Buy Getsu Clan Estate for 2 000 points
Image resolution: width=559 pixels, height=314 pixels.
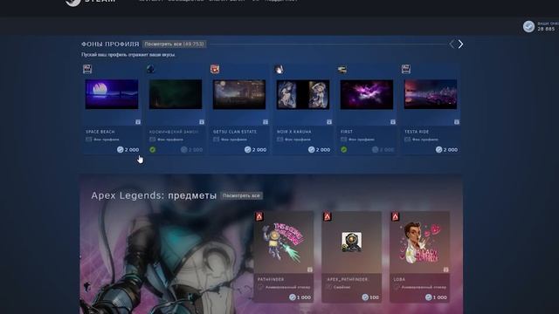tap(255, 150)
